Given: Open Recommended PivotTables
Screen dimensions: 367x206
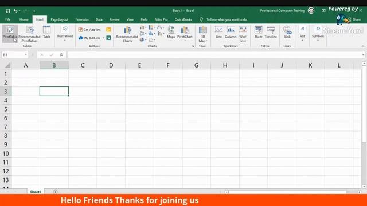Looking at the screenshot, I should click(x=29, y=34).
